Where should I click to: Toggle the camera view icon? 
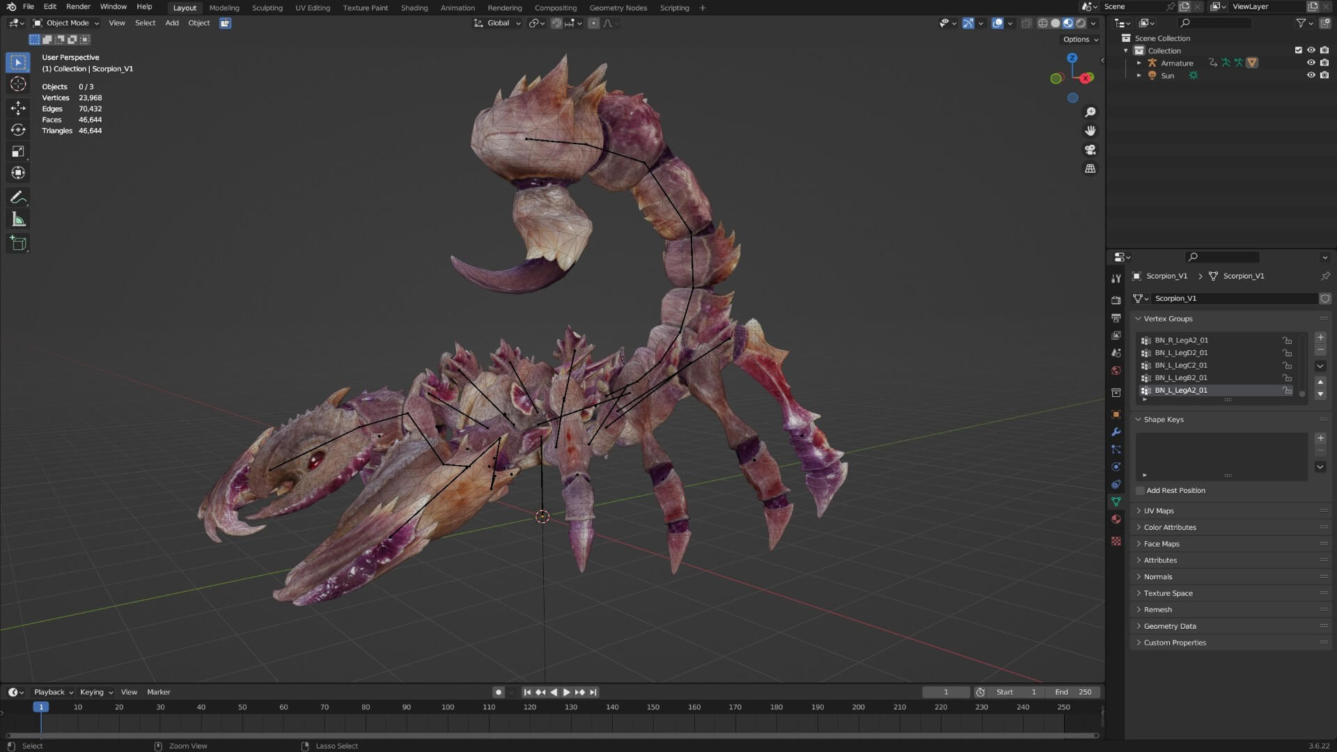pyautogui.click(x=1090, y=150)
